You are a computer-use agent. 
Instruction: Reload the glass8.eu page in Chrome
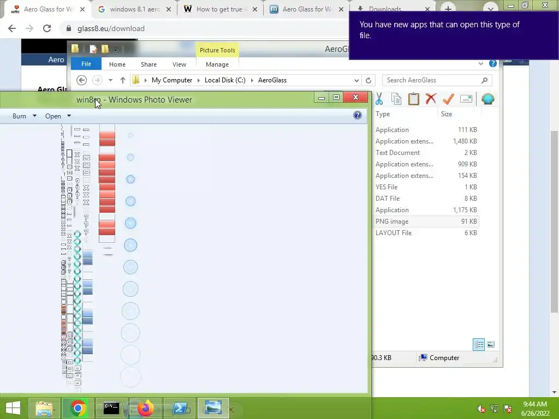[47, 28]
